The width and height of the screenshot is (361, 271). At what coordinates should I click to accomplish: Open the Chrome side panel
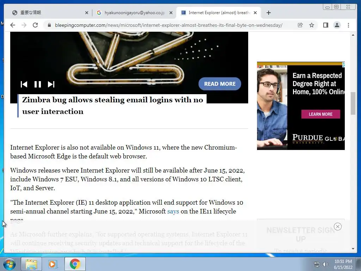click(x=325, y=25)
